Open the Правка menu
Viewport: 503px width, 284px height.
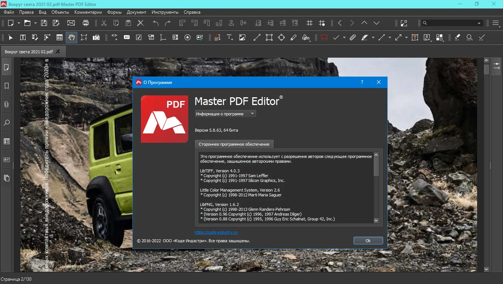point(26,12)
